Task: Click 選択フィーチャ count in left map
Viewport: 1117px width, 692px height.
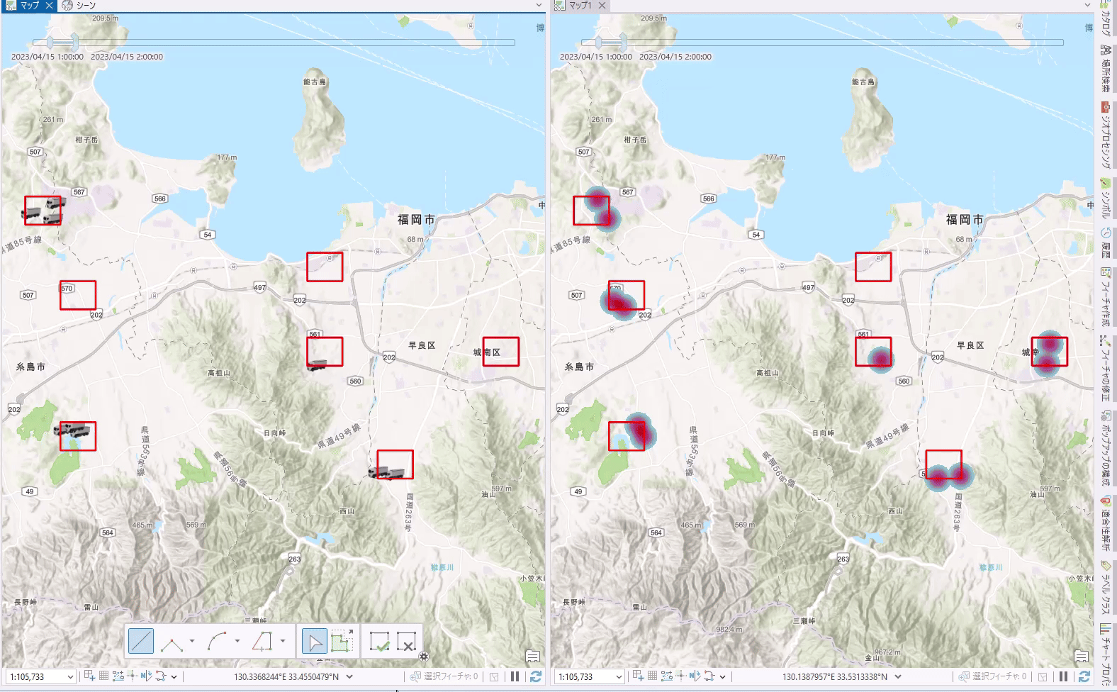Action: [444, 677]
